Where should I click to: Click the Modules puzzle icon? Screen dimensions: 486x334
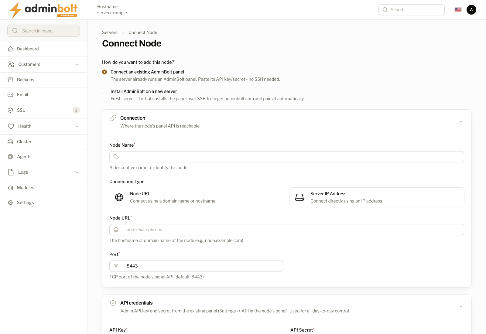(x=10, y=188)
